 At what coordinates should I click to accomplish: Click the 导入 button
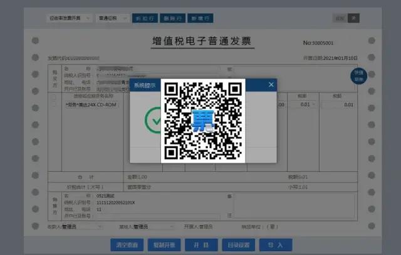[276, 245]
